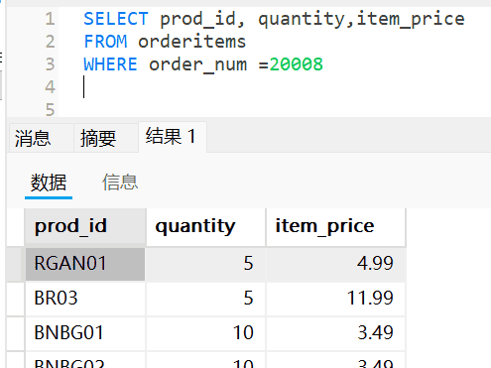Click item_price in the SELECT line

pyautogui.click(x=411, y=19)
